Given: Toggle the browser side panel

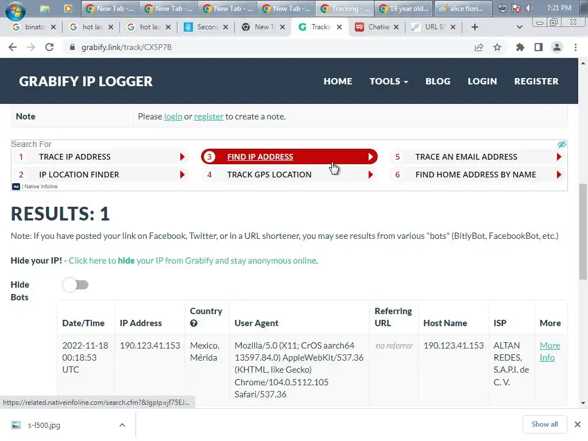Looking at the screenshot, I should [x=539, y=47].
